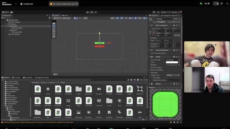Select the Transform tool in Scene toolbar
Screen dimensions: 230x129
(x=54, y=37)
